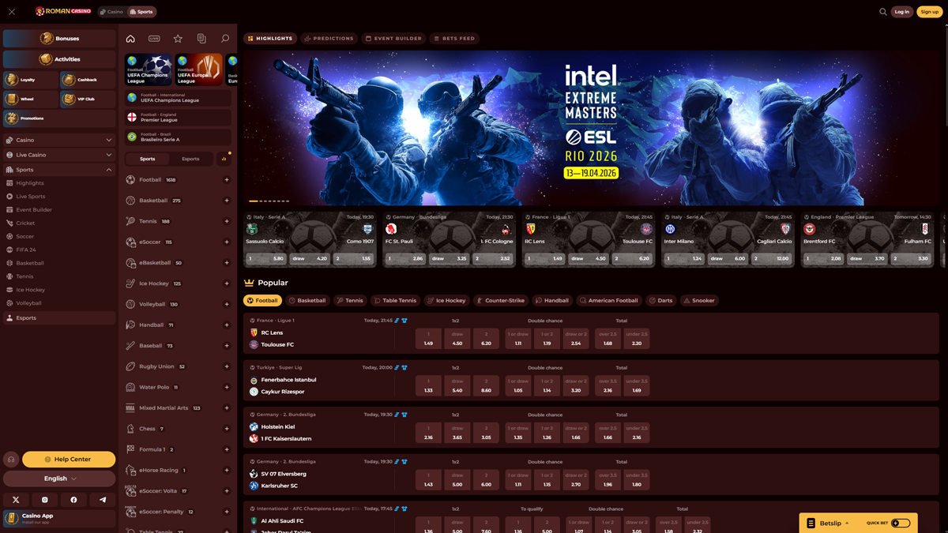Open Cashback tile
948x533 pixels.
(88, 80)
